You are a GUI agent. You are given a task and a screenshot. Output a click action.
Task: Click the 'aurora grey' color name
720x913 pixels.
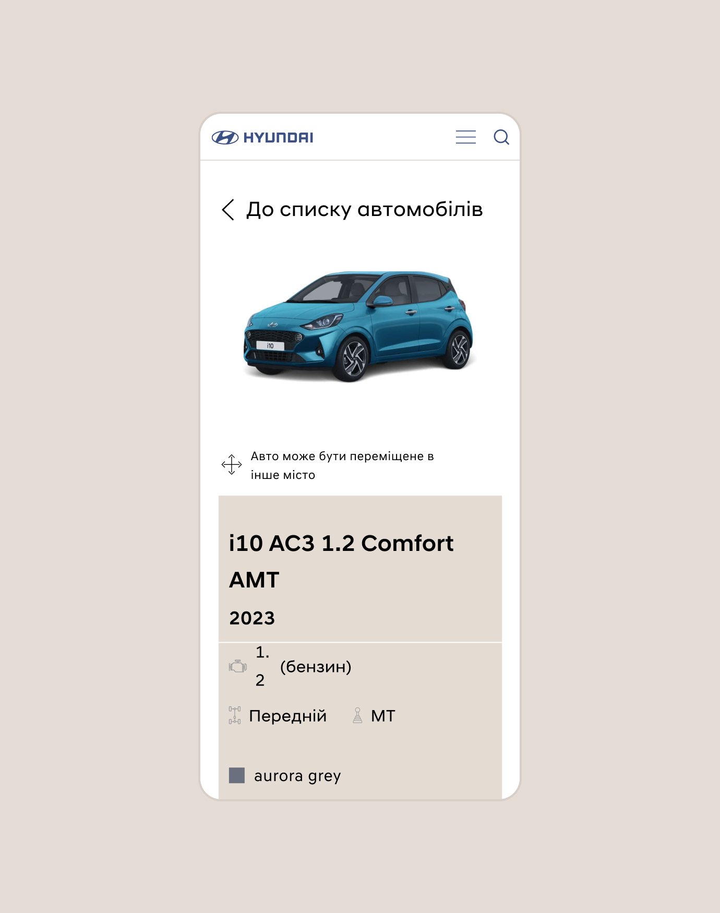(x=297, y=776)
